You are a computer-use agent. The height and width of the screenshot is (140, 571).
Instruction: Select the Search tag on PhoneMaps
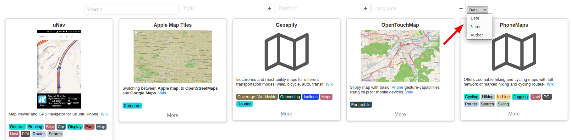click(x=487, y=104)
